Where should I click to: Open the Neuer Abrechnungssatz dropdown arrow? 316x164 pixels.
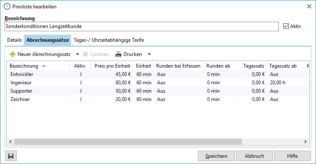(x=77, y=54)
